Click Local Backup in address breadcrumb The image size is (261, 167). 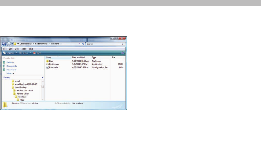(26, 44)
